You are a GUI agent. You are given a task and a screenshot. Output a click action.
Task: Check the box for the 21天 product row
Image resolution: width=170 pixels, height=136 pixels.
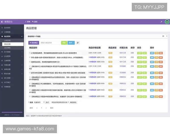tap(30, 53)
